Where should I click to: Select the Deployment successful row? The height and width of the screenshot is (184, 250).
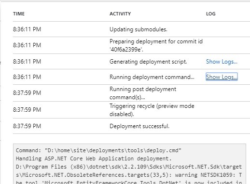[x=131, y=126]
